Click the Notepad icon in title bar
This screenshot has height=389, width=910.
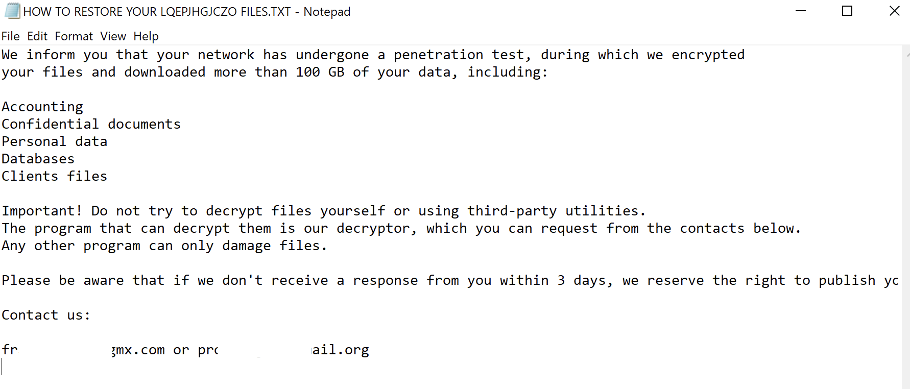12,11
